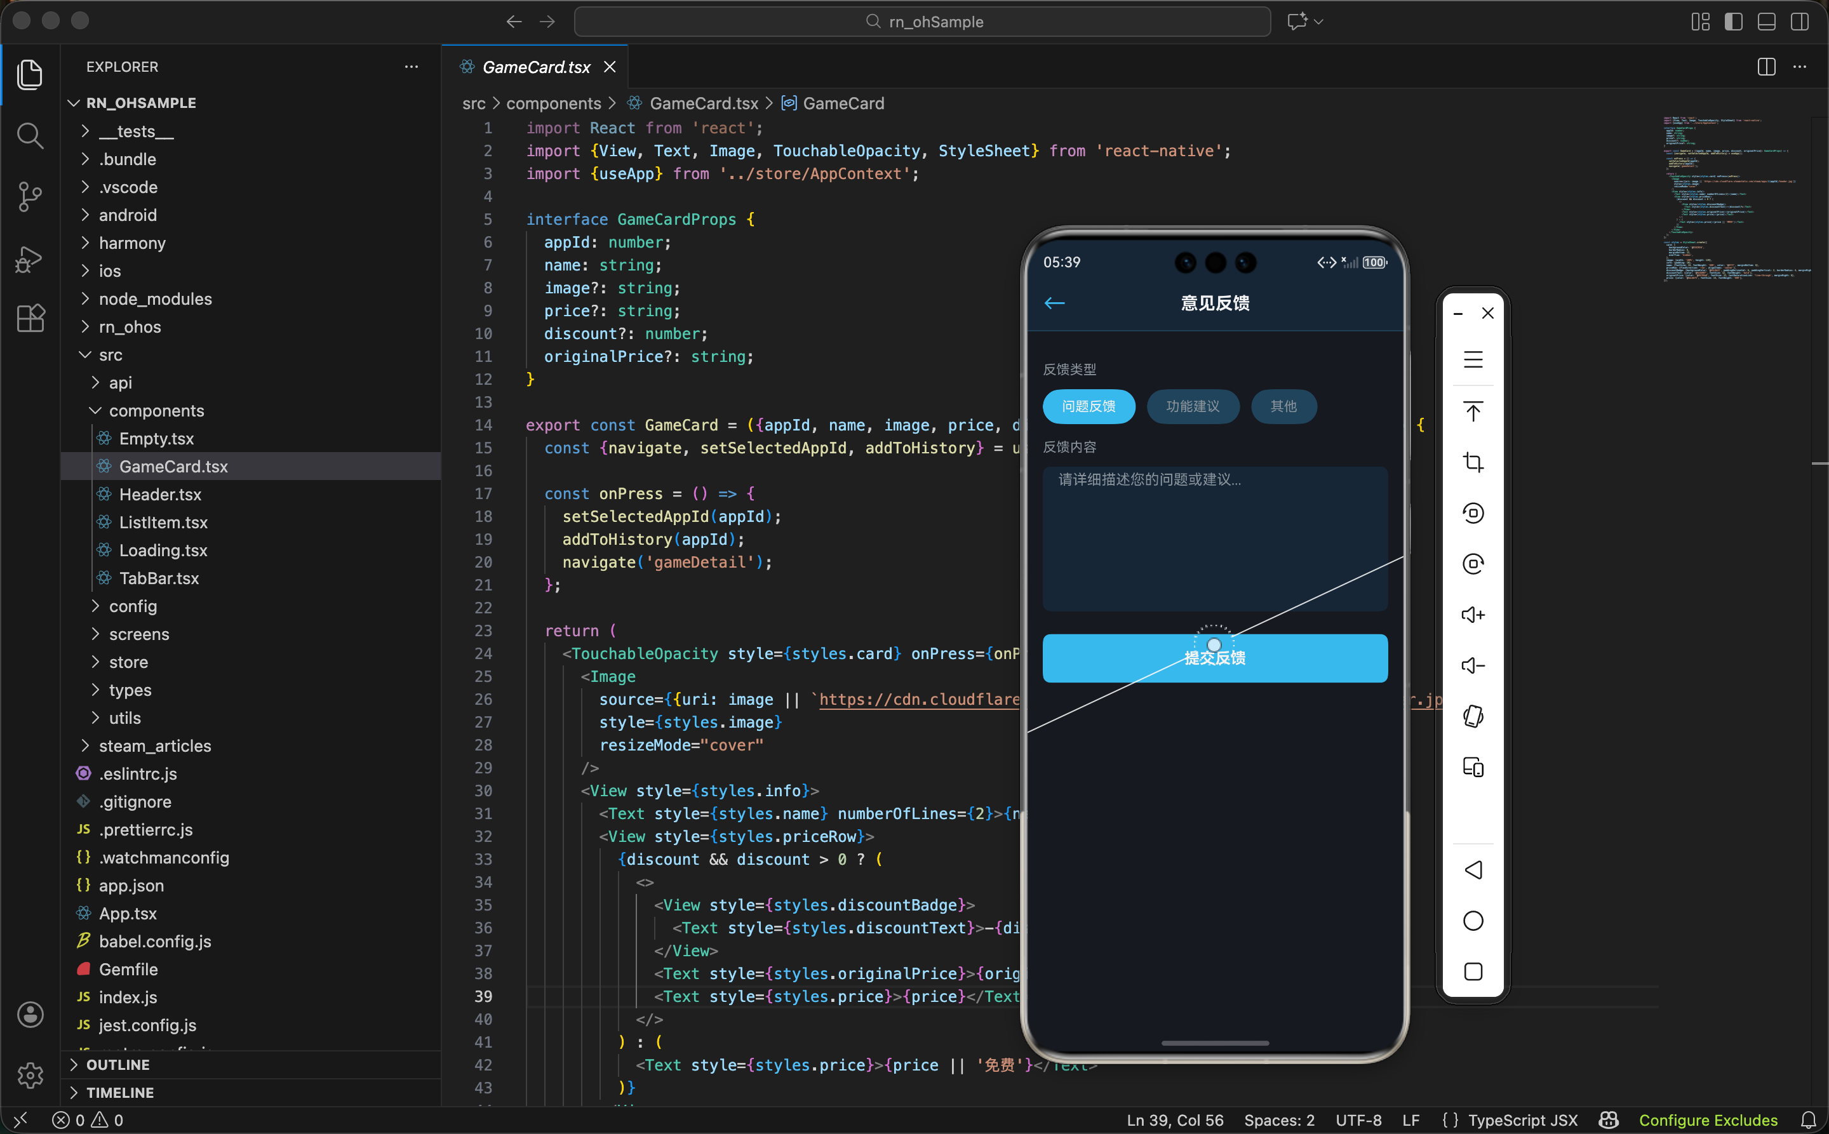Viewport: 1829px width, 1134px height.
Task: Click emulator crop screenshot icon
Action: click(1473, 462)
